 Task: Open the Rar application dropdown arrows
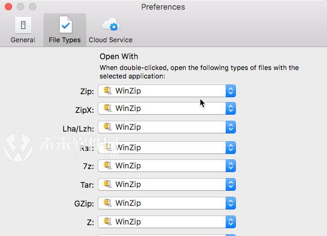point(230,147)
